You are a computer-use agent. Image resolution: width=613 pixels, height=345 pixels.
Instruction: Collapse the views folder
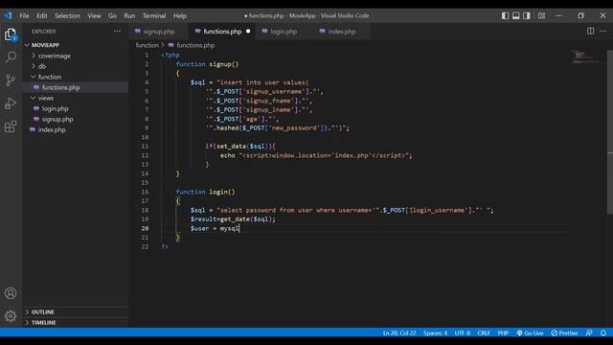tap(76, 98)
